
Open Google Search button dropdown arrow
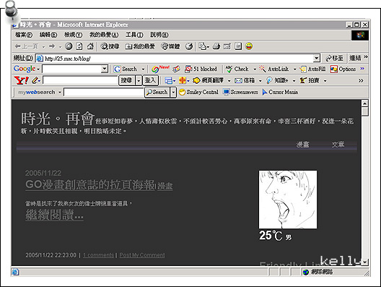(143, 69)
